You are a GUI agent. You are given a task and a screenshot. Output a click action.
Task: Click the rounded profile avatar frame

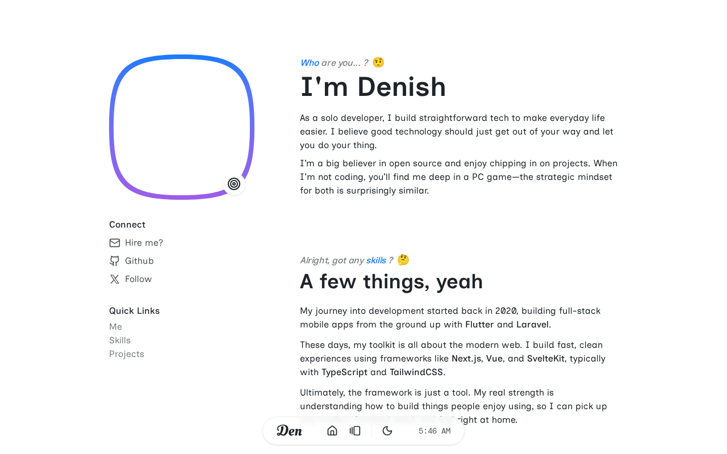tap(182, 127)
